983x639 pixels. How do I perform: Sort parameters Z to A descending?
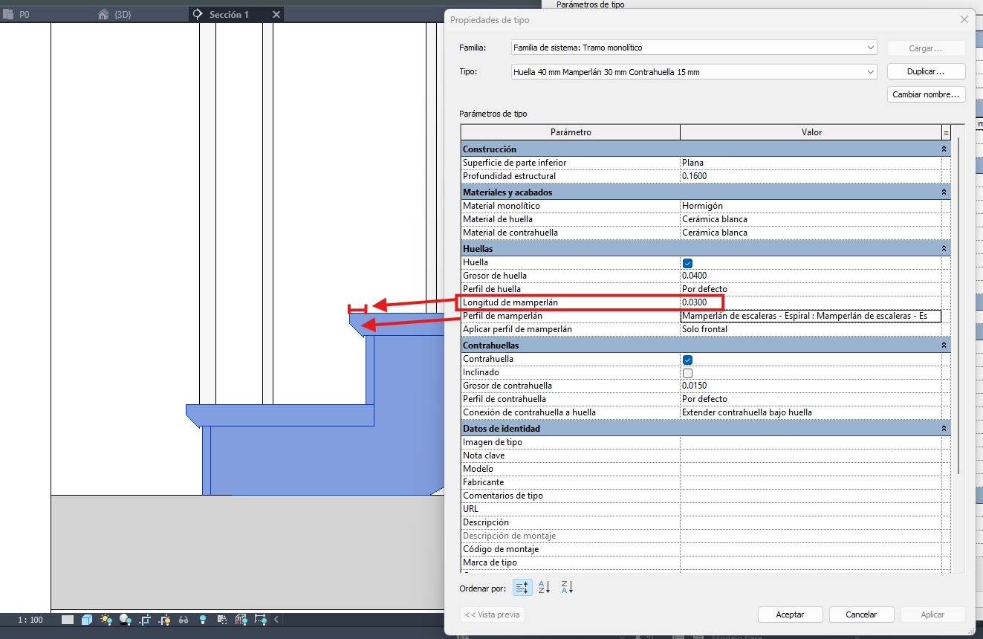coord(567,588)
